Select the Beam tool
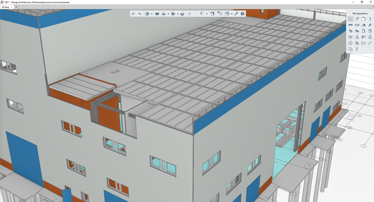 point(369,25)
